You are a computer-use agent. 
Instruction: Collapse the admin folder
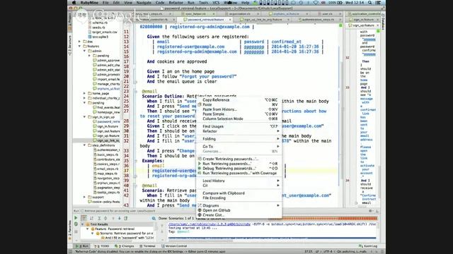[x=84, y=51]
